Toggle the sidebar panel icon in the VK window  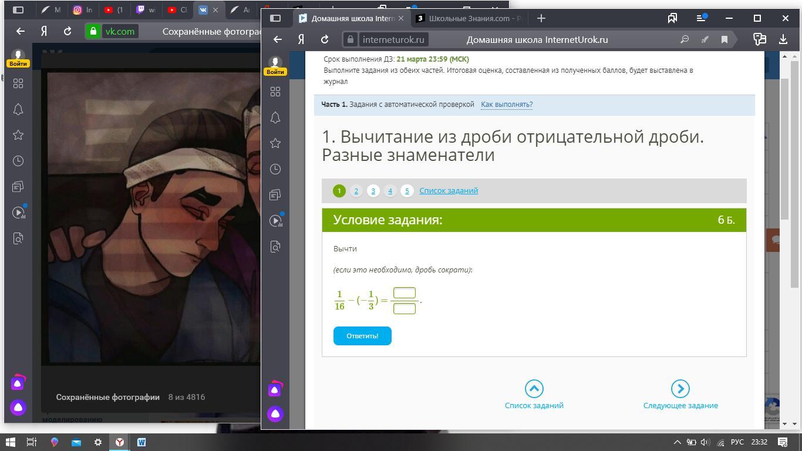pyautogui.click(x=18, y=10)
